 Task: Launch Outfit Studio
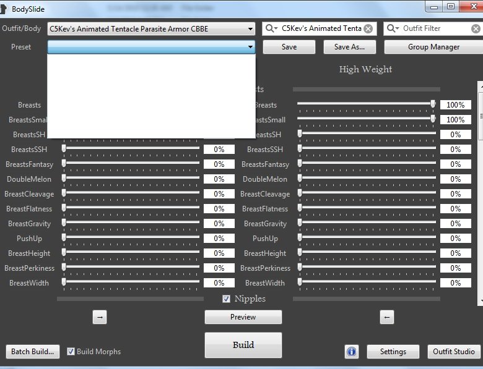[x=454, y=352]
